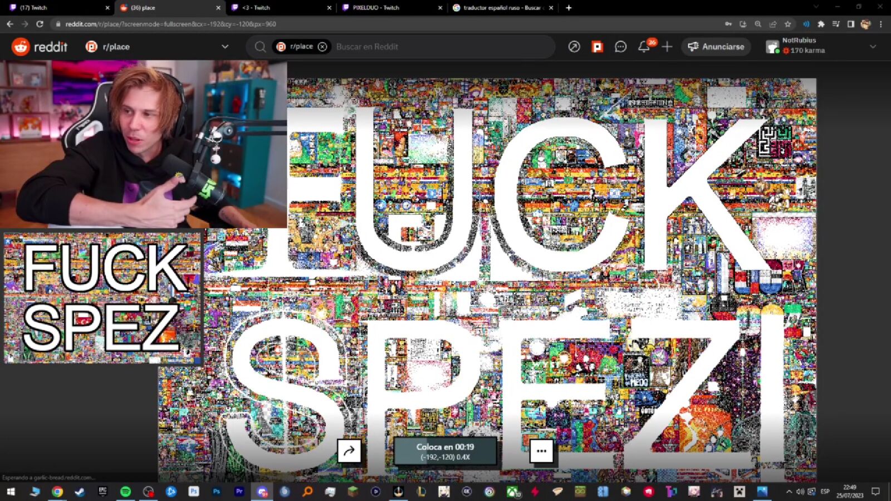Open the Reddit notifications bell
The width and height of the screenshot is (891, 501).
pyautogui.click(x=644, y=47)
